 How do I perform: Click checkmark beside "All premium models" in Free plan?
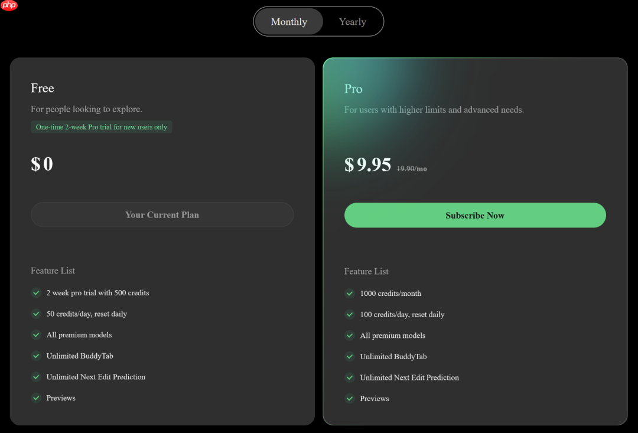(36, 335)
